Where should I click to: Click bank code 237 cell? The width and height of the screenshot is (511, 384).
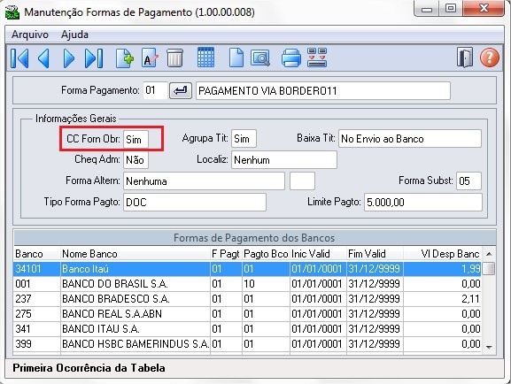[37, 299]
